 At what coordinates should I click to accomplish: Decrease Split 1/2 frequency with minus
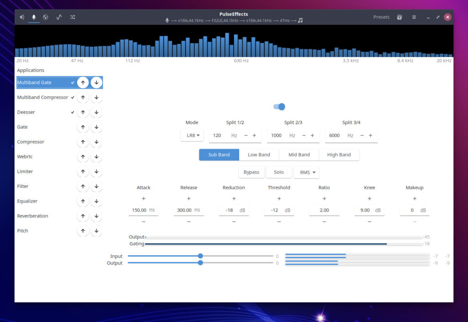pos(246,135)
